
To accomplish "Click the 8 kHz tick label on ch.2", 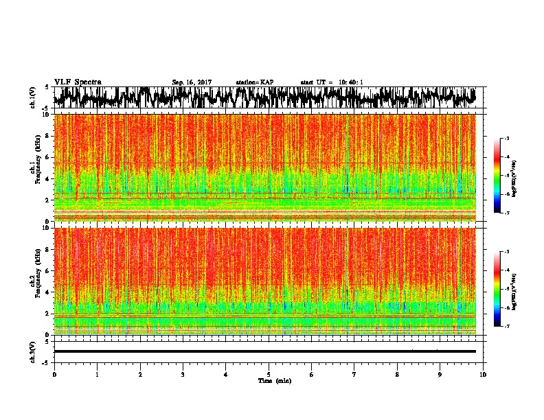I will click(x=47, y=250).
